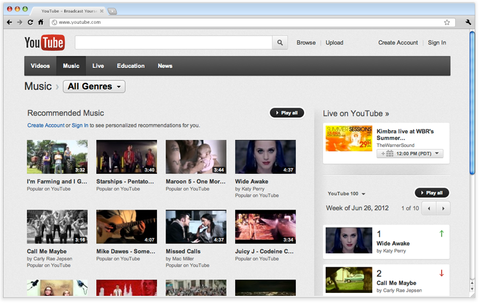Click the address bar with www.youtube.com
The width and height of the screenshot is (479, 303).
click(252, 22)
